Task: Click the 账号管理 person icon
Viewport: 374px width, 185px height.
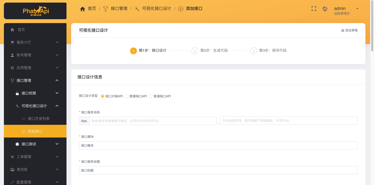Action: click(12, 55)
